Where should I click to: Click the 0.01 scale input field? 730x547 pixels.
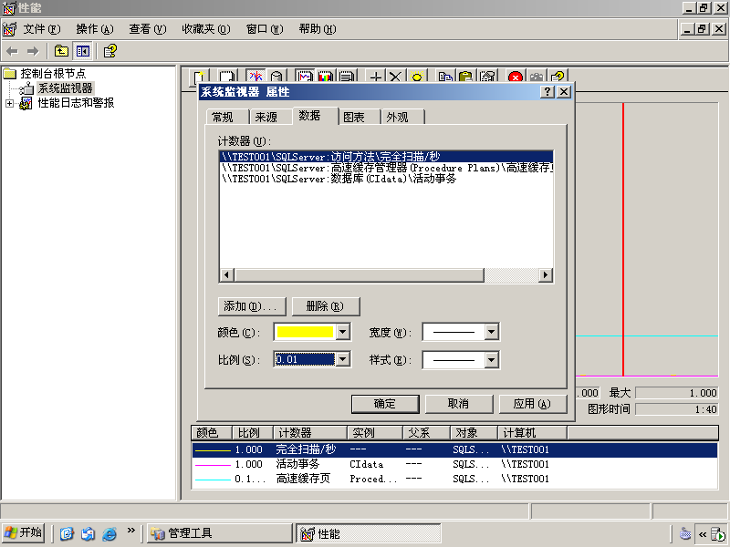point(305,359)
